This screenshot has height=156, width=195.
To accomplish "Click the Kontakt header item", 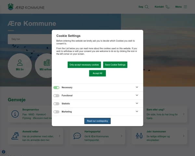I will click(x=162, y=7).
